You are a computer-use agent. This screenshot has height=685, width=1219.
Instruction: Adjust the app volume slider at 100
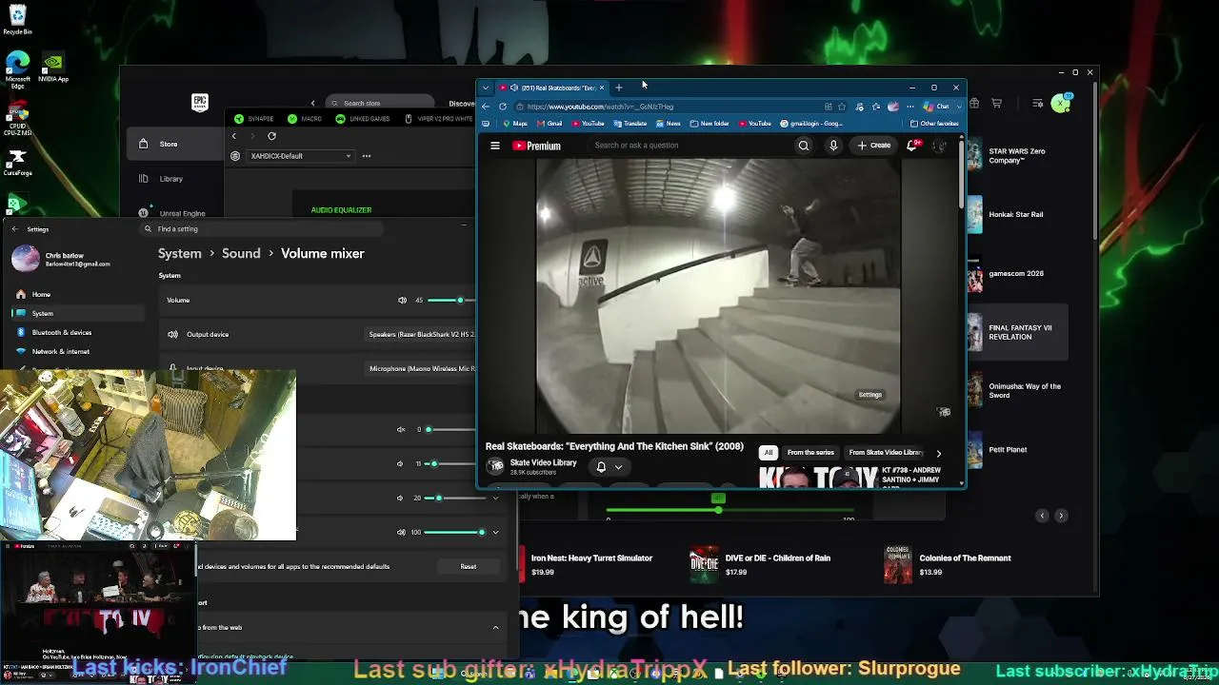coord(482,533)
